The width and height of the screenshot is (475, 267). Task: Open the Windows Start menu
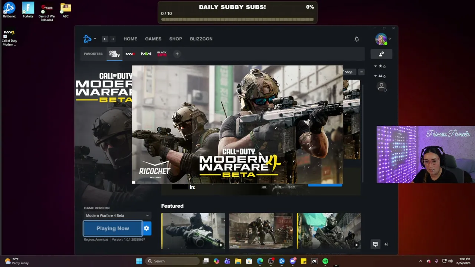(x=139, y=261)
